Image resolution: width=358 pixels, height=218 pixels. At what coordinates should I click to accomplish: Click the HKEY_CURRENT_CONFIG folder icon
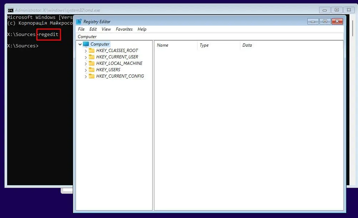pos(92,76)
